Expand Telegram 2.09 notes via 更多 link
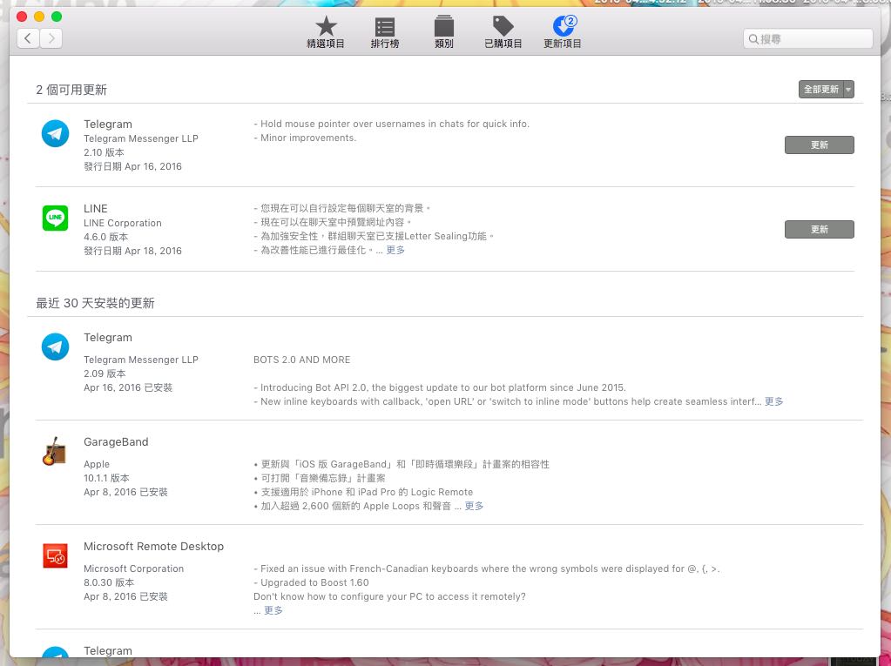 [774, 401]
